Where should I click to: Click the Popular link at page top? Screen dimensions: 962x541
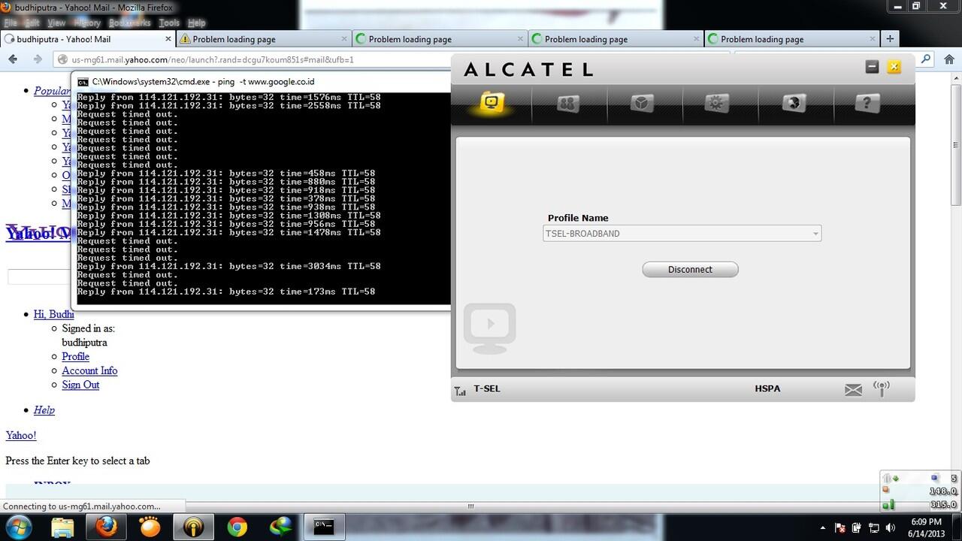(x=52, y=91)
